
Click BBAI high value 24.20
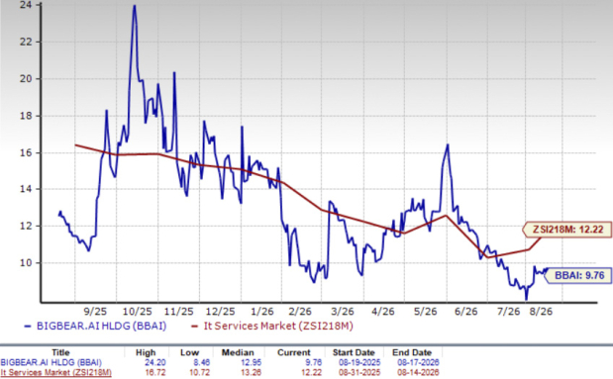(x=155, y=362)
